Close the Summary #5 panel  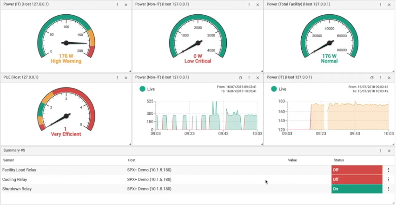click(x=389, y=151)
